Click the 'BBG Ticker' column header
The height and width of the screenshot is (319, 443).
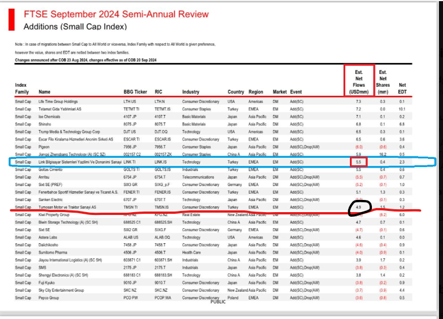tap(135, 92)
